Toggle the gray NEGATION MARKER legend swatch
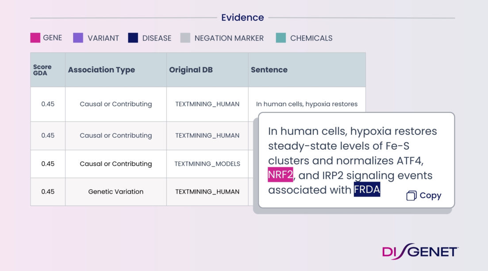The width and height of the screenshot is (488, 271). [185, 38]
